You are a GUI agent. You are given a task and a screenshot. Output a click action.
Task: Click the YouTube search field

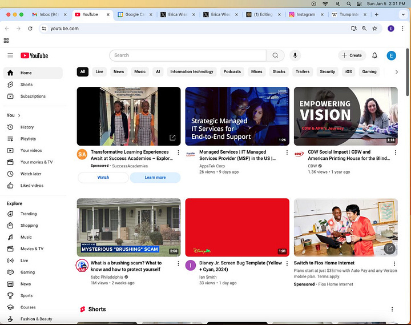pos(188,55)
